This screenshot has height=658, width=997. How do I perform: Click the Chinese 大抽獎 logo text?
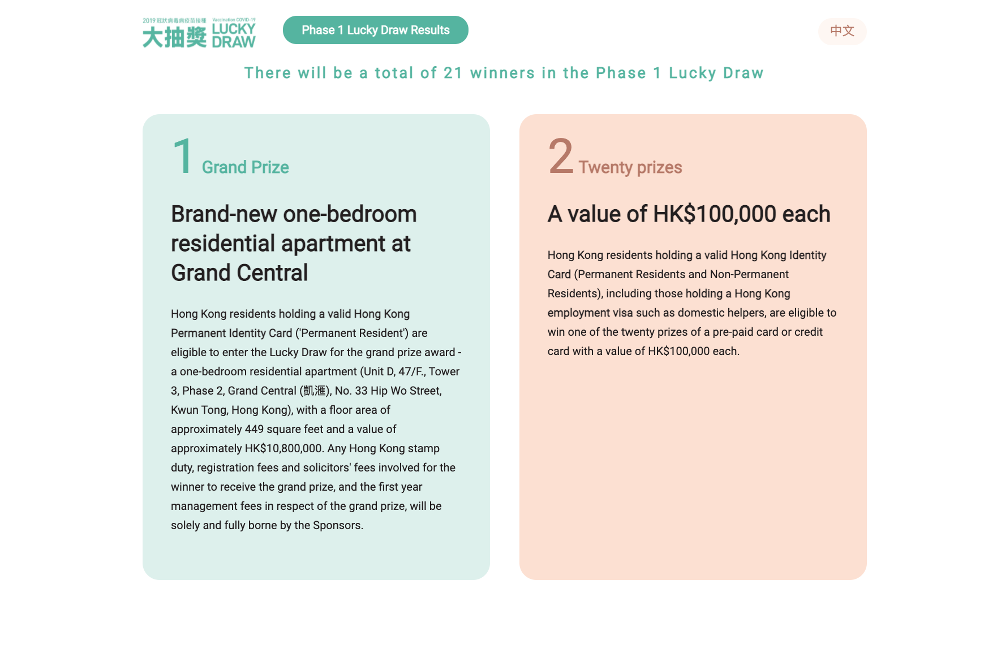(x=174, y=37)
